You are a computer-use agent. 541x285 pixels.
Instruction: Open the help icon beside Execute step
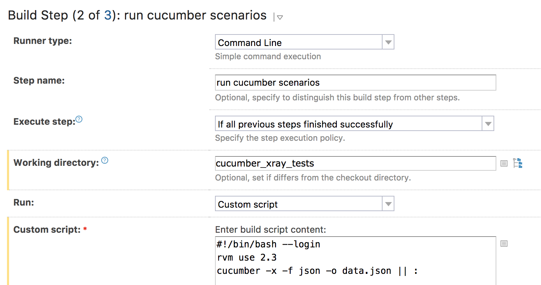79,120
